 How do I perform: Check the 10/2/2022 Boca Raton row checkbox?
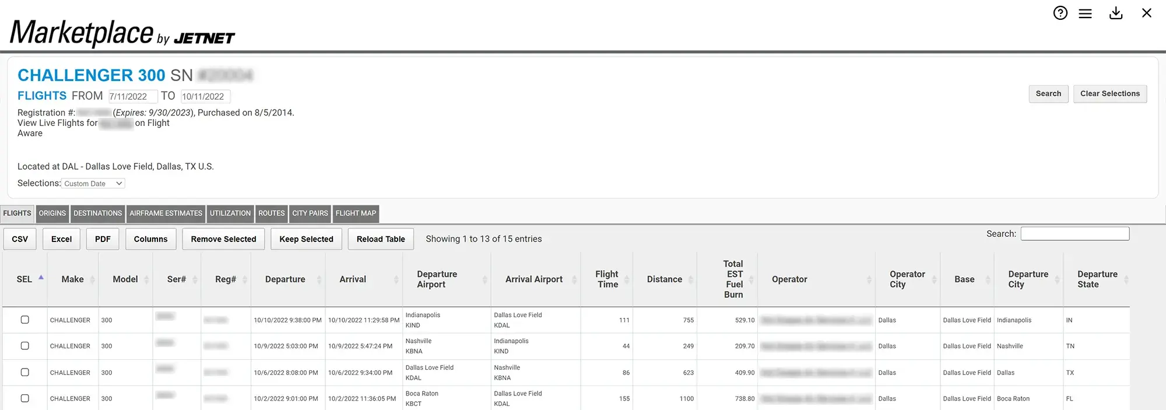tap(25, 398)
